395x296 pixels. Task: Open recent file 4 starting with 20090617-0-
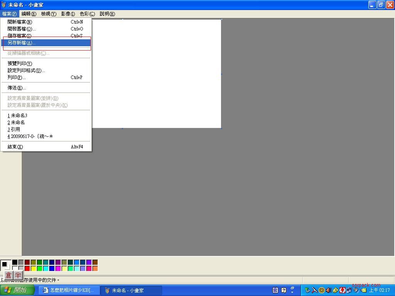[30, 136]
